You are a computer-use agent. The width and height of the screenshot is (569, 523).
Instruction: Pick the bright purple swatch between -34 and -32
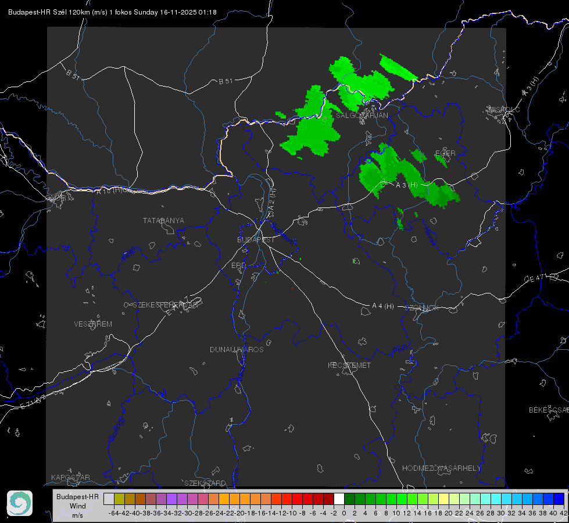[x=171, y=499]
